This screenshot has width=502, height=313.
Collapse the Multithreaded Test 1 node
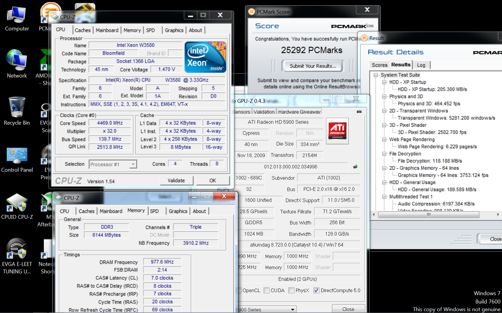(x=384, y=197)
